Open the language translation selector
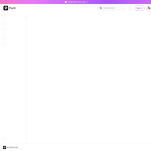The image size is (151, 151). [x=149, y=8]
